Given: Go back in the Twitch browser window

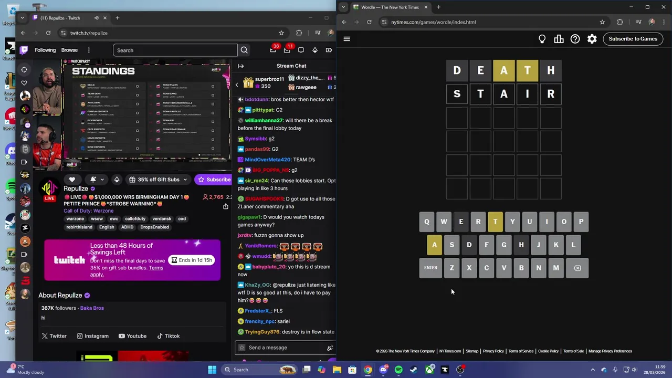Looking at the screenshot, I should 23,33.
